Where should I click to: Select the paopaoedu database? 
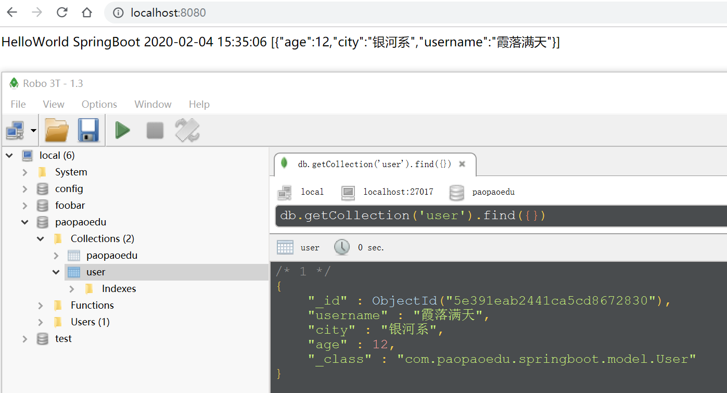pyautogui.click(x=81, y=222)
